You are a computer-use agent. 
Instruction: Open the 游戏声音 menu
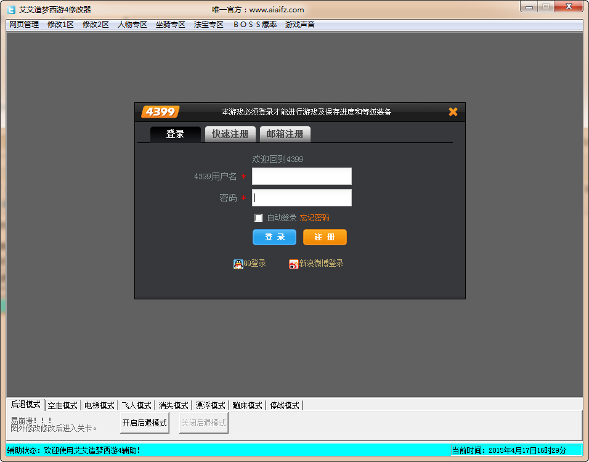click(x=299, y=25)
